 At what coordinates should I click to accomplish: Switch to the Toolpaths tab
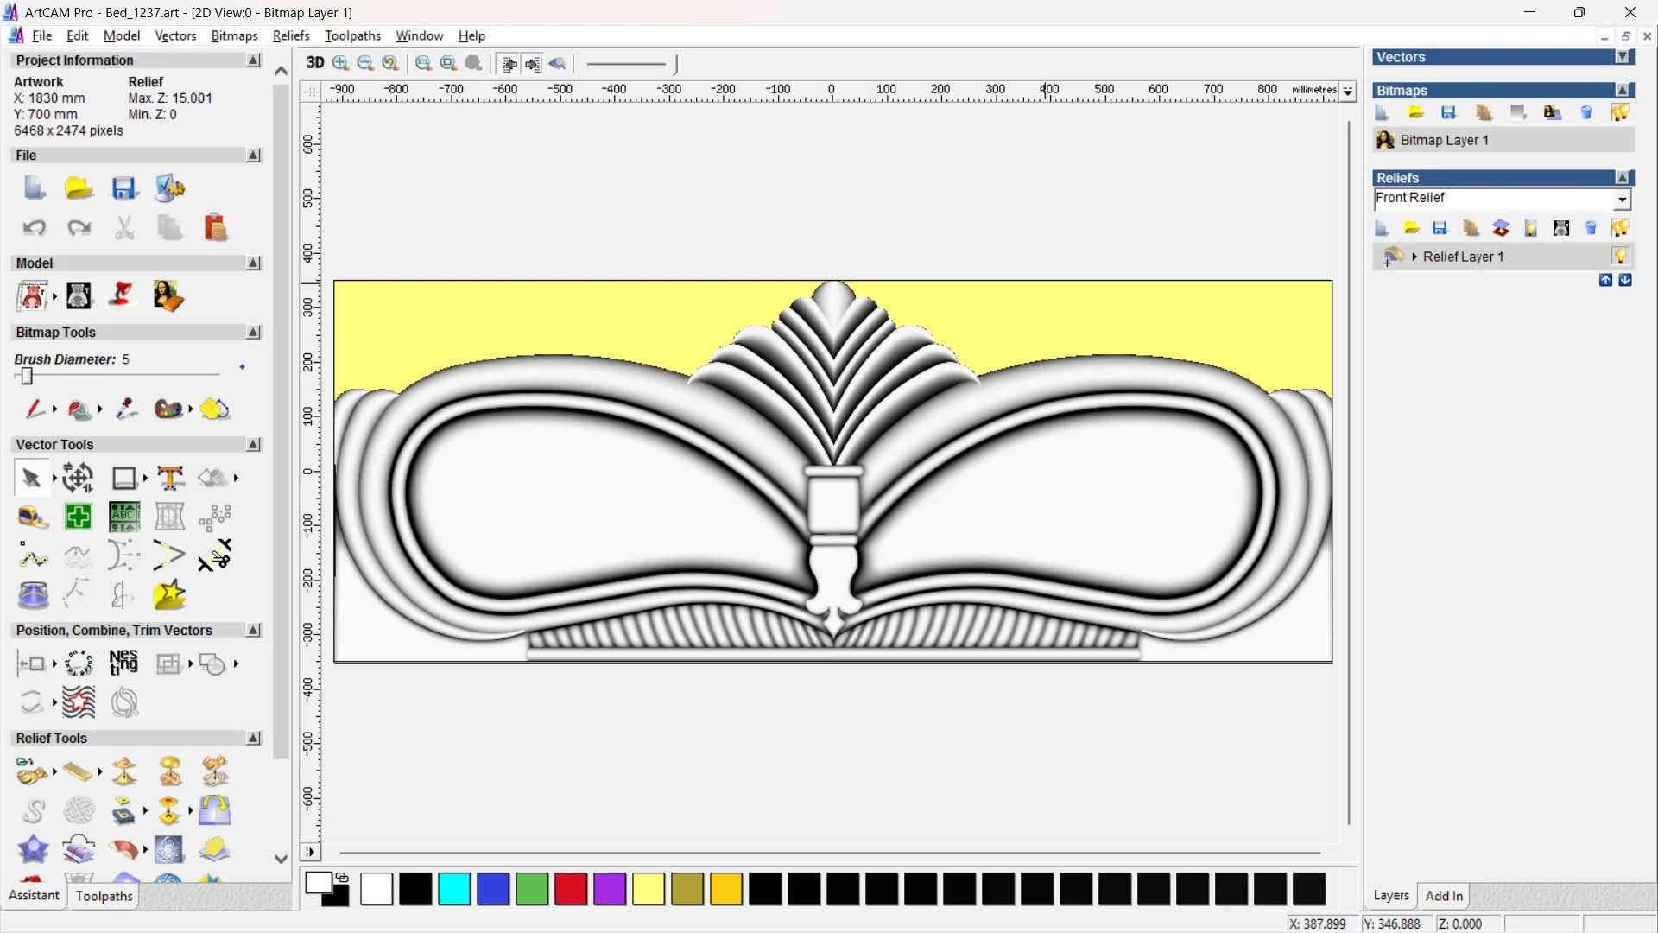pyautogui.click(x=104, y=896)
